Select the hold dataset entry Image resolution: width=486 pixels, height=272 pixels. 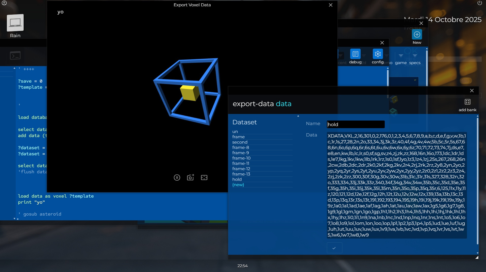pyautogui.click(x=237, y=179)
